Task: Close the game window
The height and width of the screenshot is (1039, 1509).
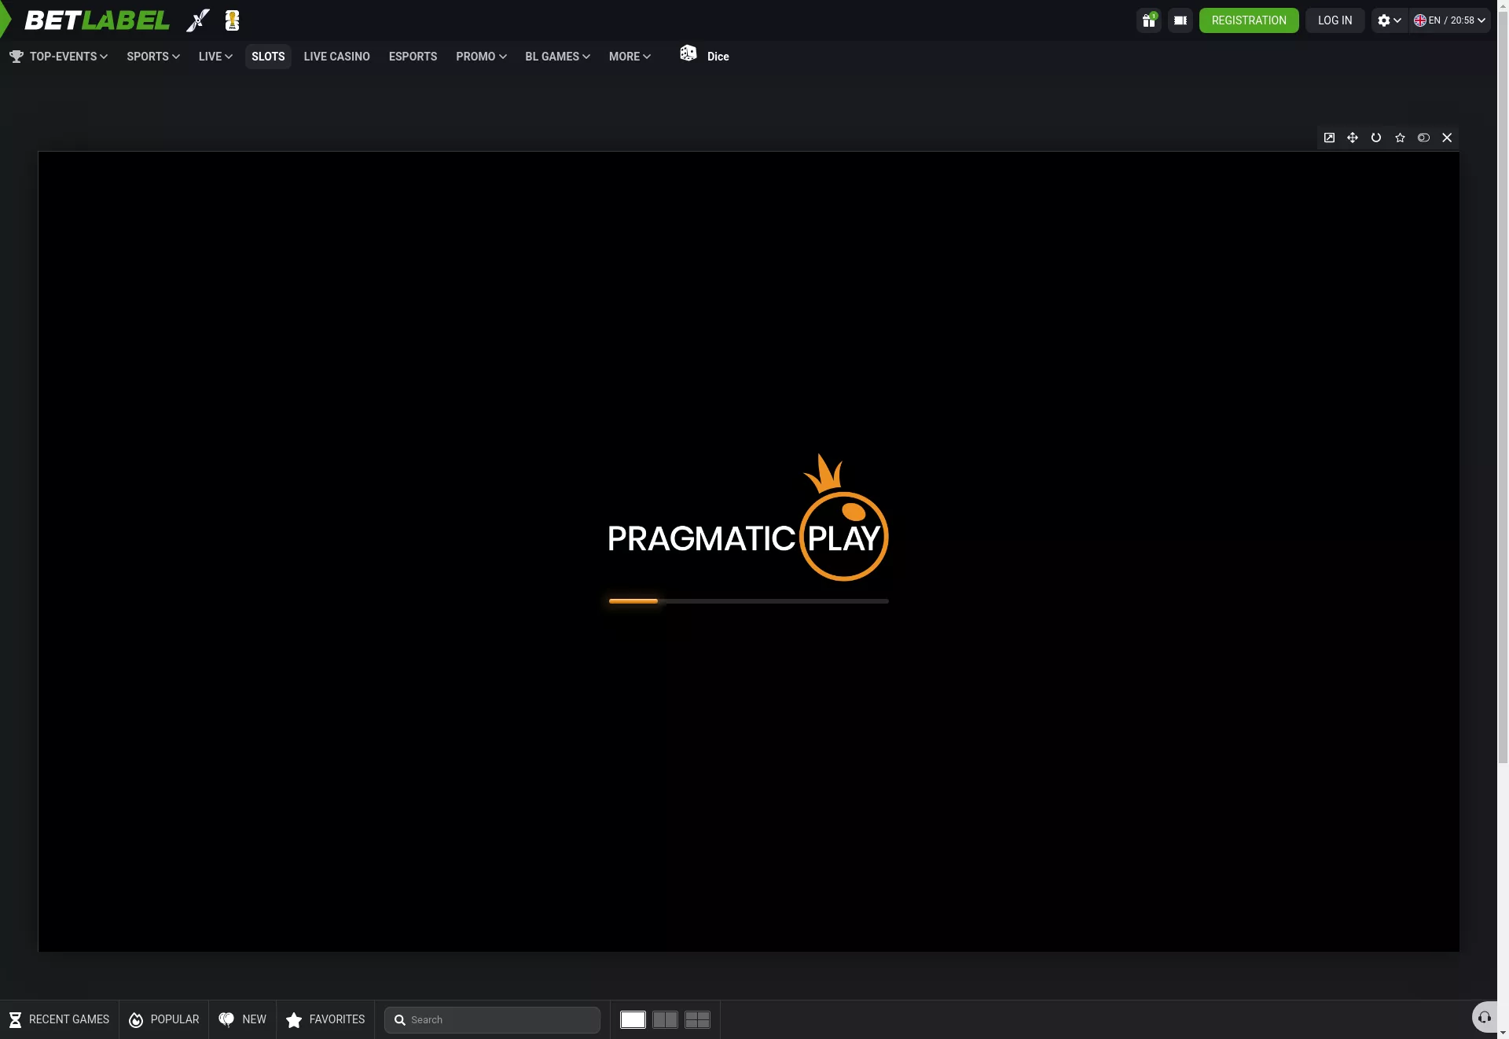Action: [1447, 138]
